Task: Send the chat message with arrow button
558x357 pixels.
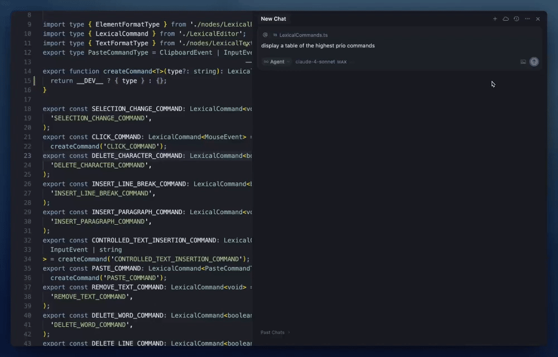Action: click(x=534, y=62)
